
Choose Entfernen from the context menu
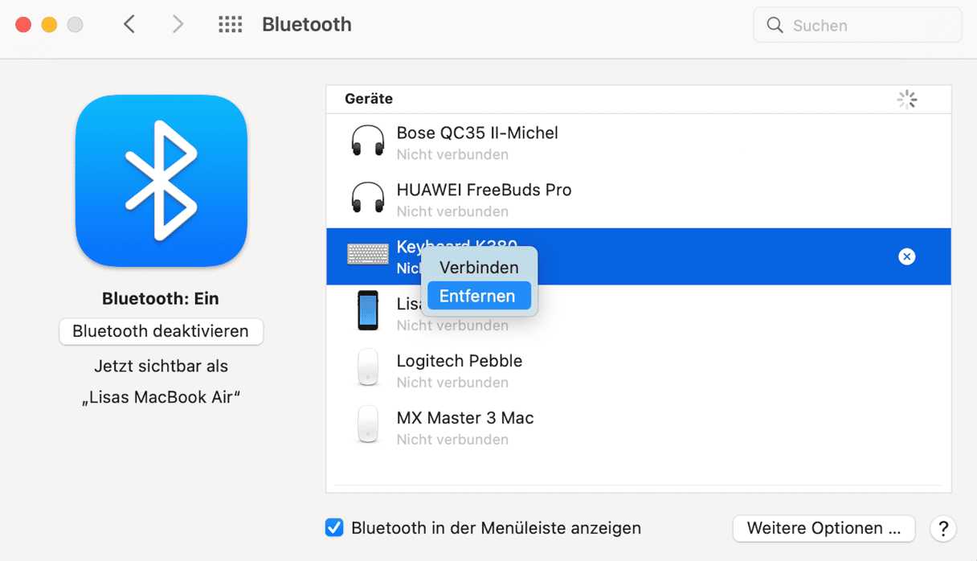click(478, 296)
